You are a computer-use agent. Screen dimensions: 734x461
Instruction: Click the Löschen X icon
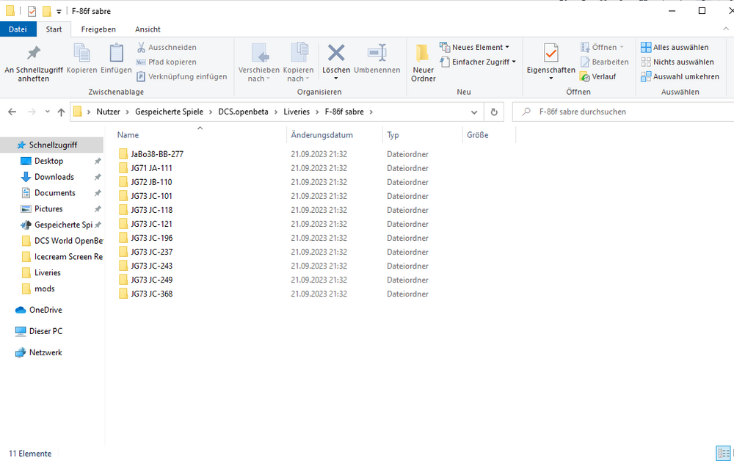tap(336, 53)
